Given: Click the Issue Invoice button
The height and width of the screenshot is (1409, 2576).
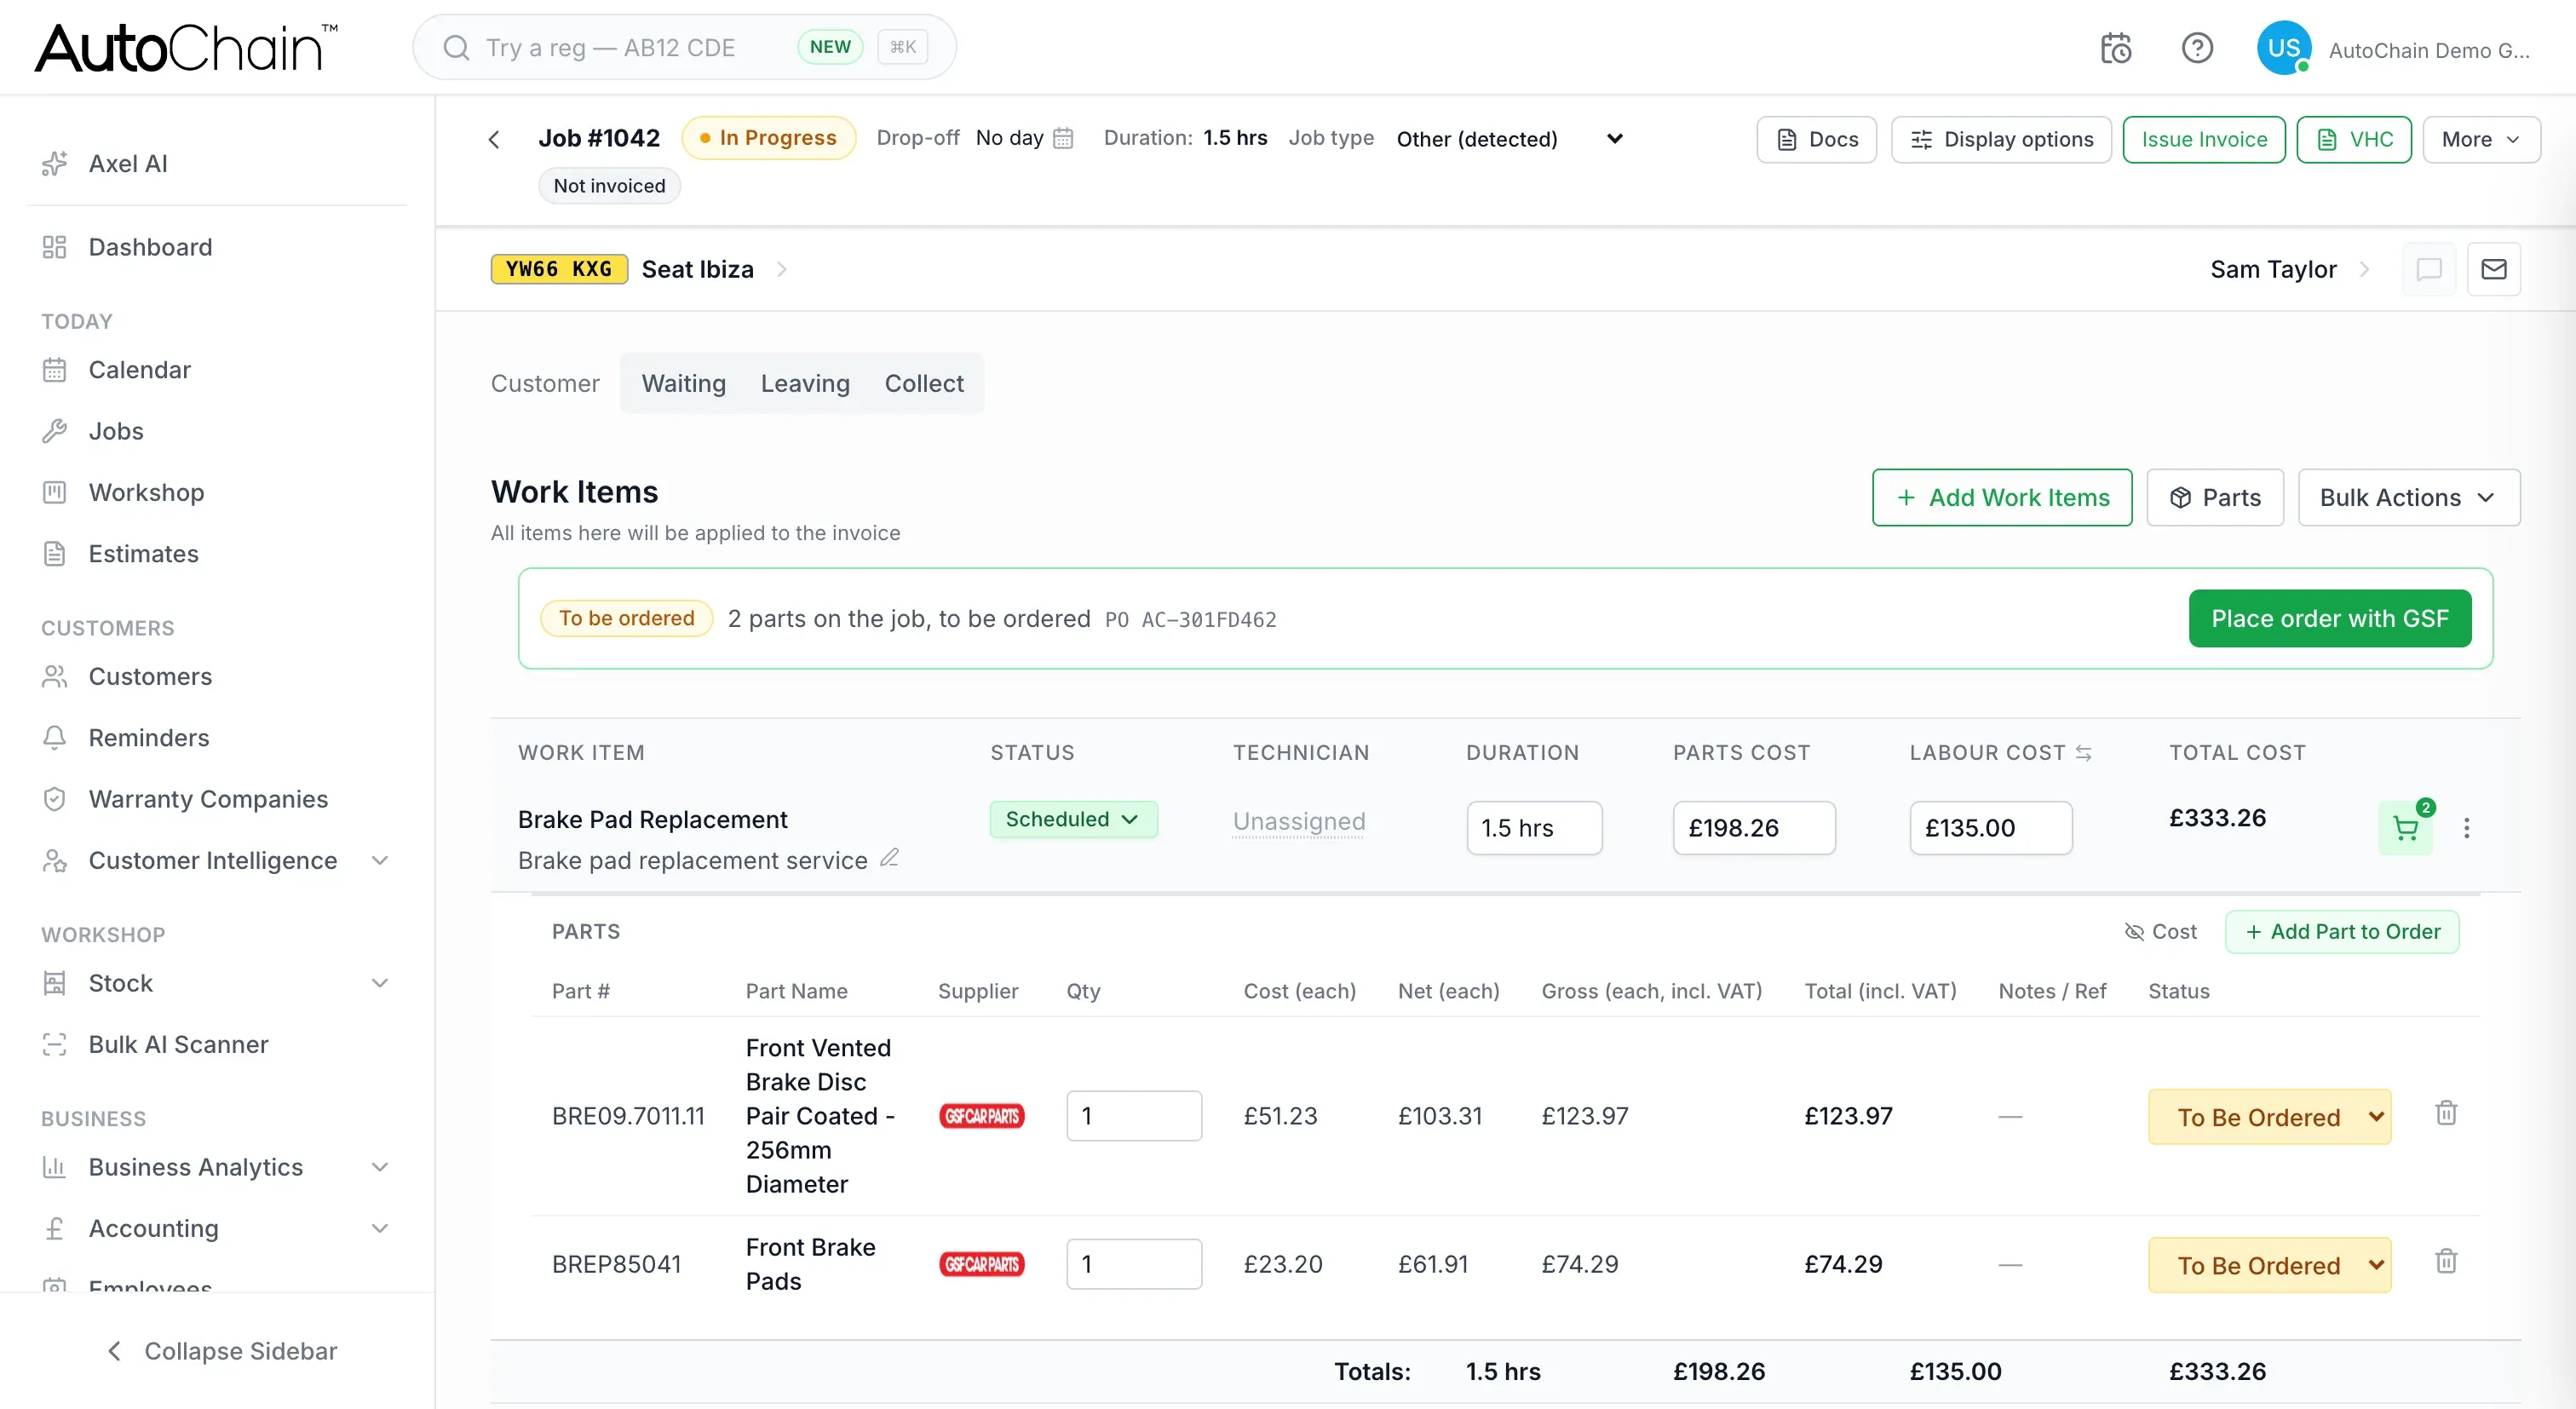Looking at the screenshot, I should tap(2204, 140).
